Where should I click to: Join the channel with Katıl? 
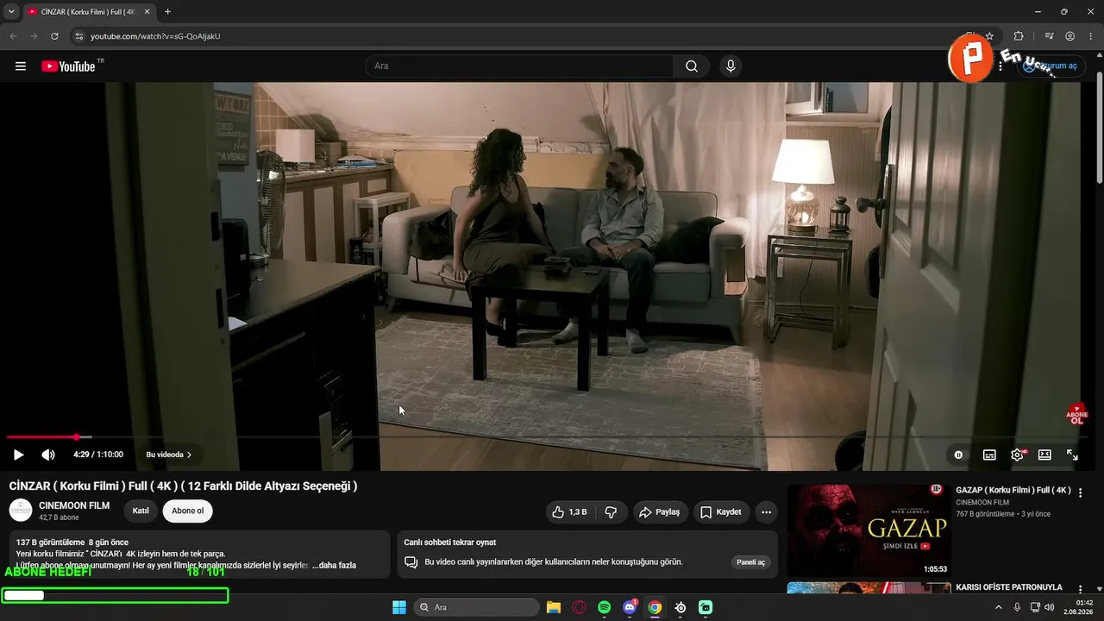141,511
